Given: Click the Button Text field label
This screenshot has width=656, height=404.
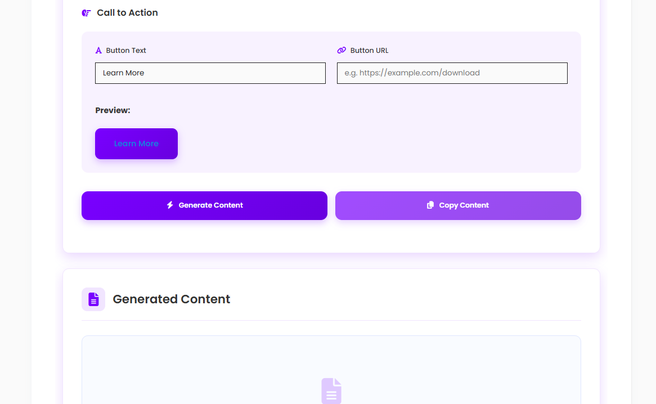Looking at the screenshot, I should point(126,51).
